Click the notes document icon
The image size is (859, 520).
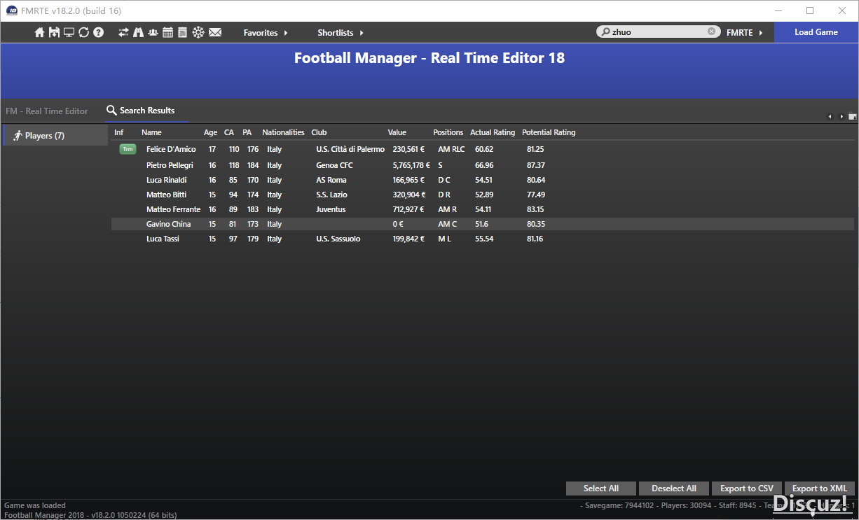pyautogui.click(x=182, y=32)
